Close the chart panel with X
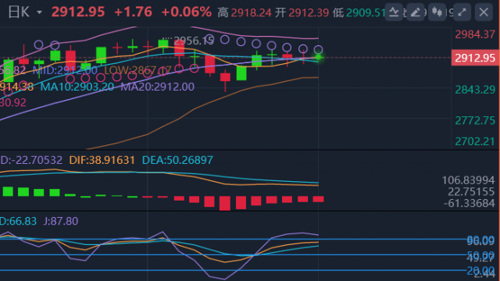 [484, 12]
